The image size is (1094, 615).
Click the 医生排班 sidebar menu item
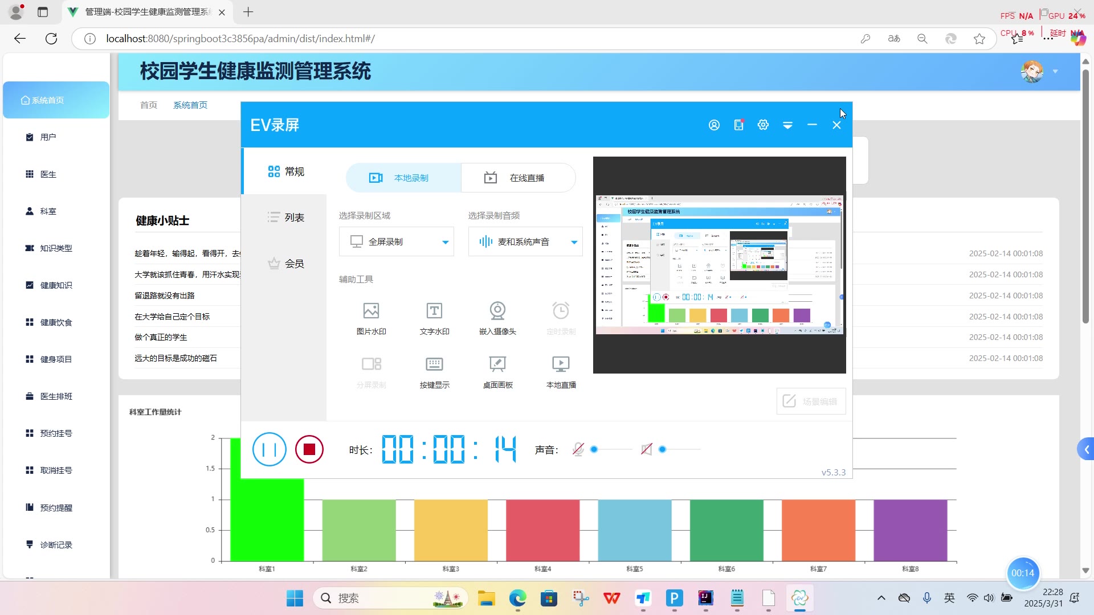(56, 396)
